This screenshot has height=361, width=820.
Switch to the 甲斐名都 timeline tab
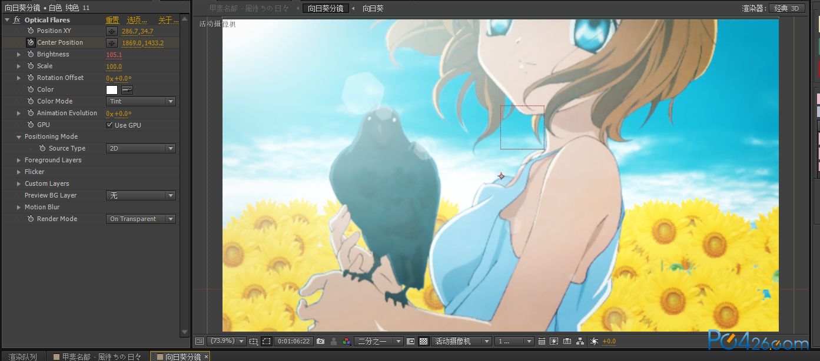point(97,357)
